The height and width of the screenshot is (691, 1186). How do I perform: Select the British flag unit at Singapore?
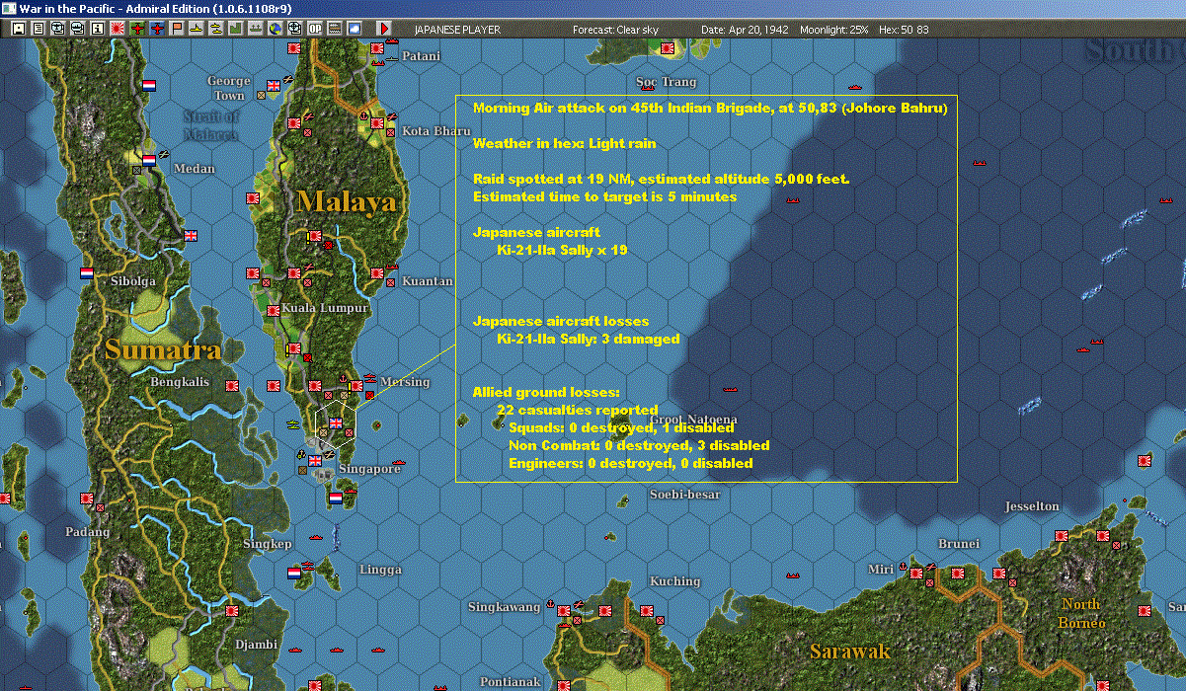316,460
